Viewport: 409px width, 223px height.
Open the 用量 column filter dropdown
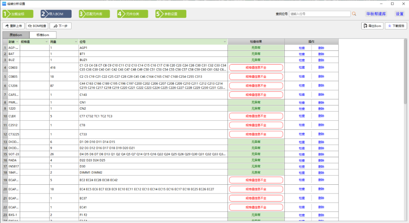[76, 42]
